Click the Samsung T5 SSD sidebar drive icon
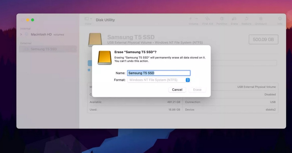This screenshot has height=153, width=292. coord(26,49)
